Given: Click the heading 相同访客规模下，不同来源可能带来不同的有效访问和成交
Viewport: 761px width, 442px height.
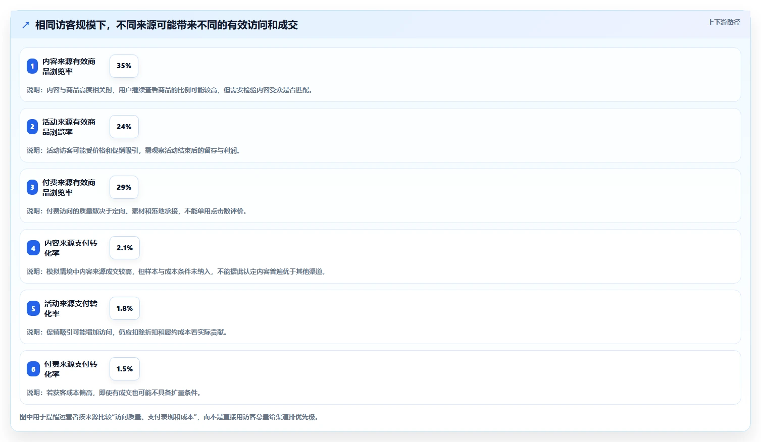Looking at the screenshot, I should coord(167,25).
